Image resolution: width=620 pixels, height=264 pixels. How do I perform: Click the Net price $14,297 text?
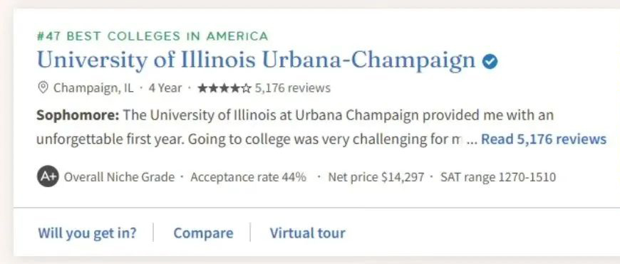376,177
